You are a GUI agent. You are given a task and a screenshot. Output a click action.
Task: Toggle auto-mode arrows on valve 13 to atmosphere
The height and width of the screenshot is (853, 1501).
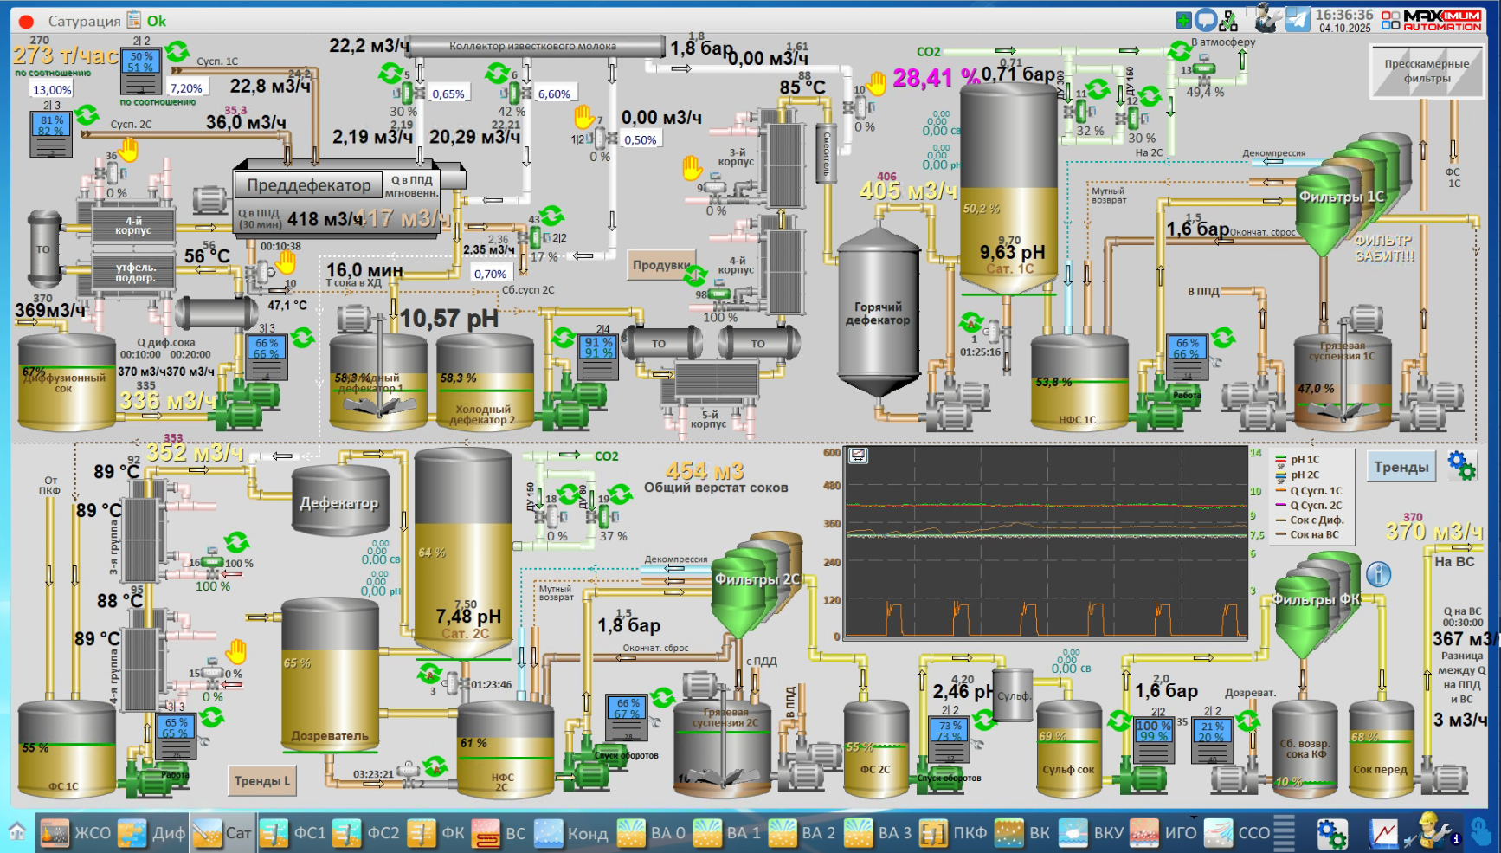tap(1180, 51)
